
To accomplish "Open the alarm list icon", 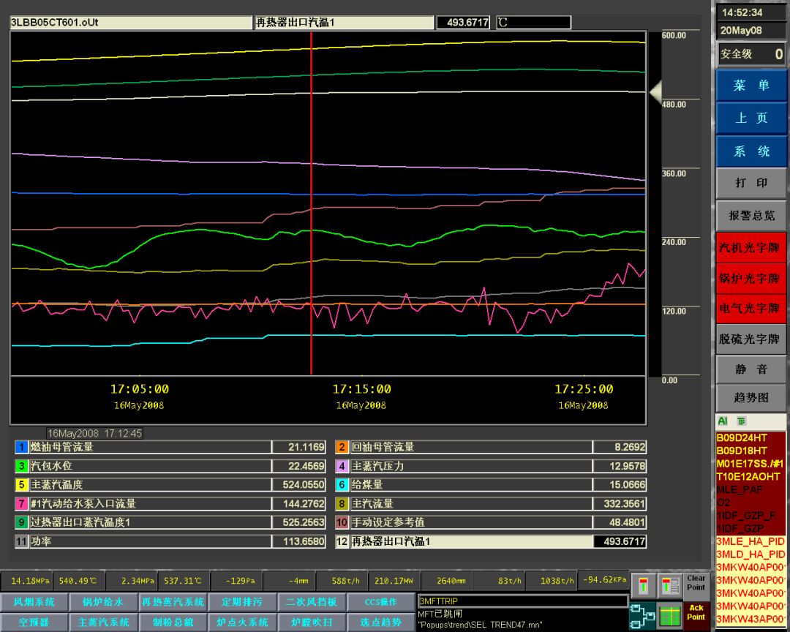I will 670,586.
